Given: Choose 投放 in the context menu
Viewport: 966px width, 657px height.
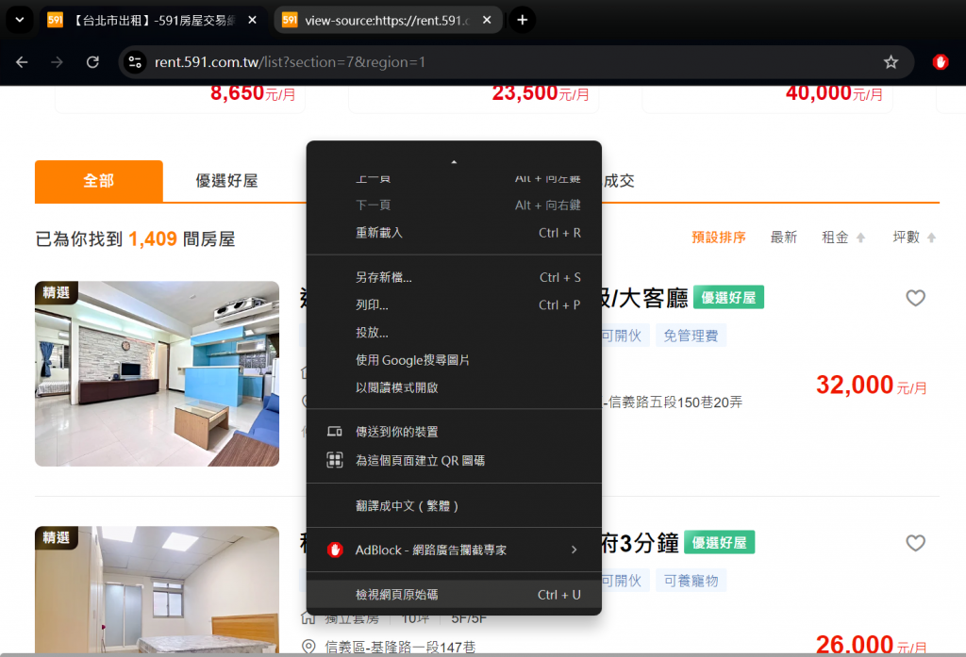Looking at the screenshot, I should tap(454, 333).
